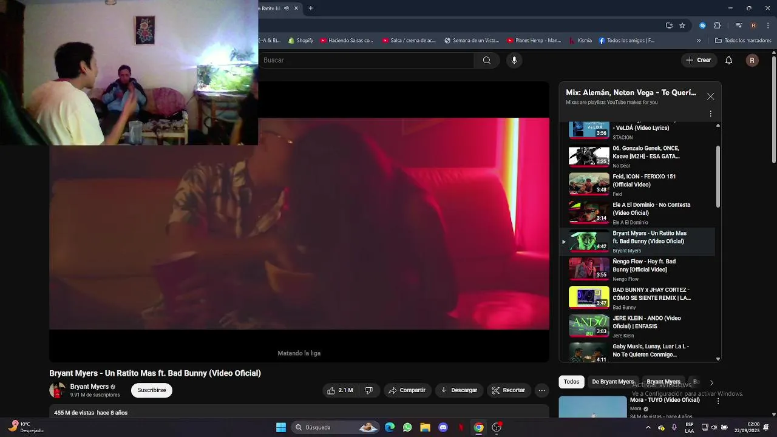Open WhatsApp from taskbar
The image size is (777, 437).
[407, 427]
